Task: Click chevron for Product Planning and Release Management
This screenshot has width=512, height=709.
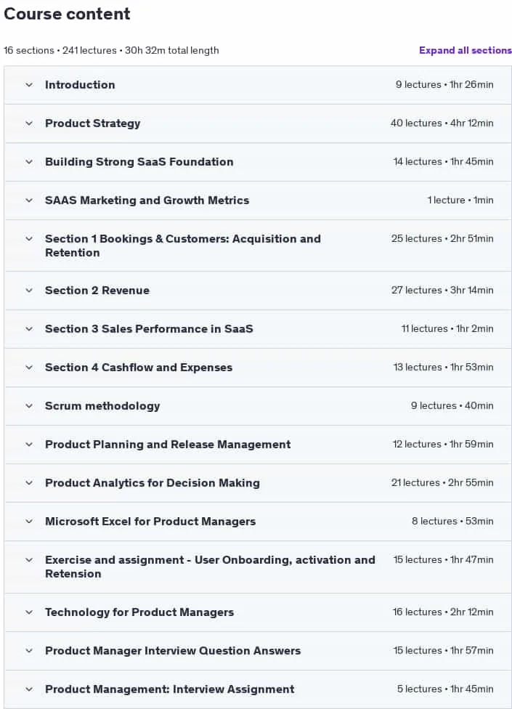Action: 29,444
